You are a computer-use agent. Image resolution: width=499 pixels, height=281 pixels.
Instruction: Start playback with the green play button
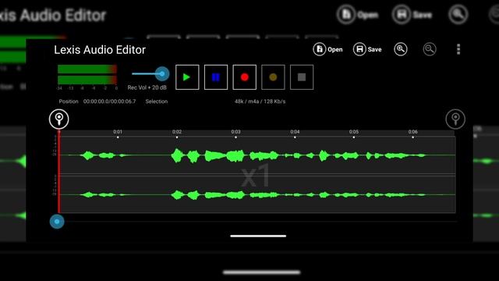[187, 77]
